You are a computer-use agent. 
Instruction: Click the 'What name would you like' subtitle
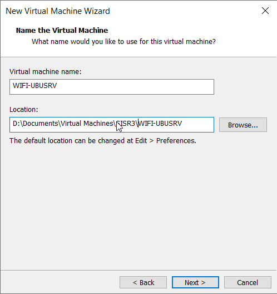123,41
